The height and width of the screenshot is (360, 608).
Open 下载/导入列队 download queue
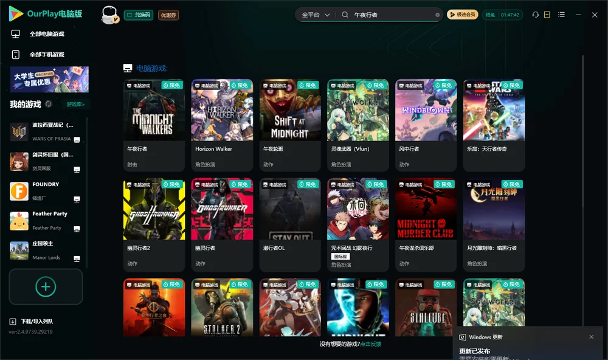click(32, 321)
